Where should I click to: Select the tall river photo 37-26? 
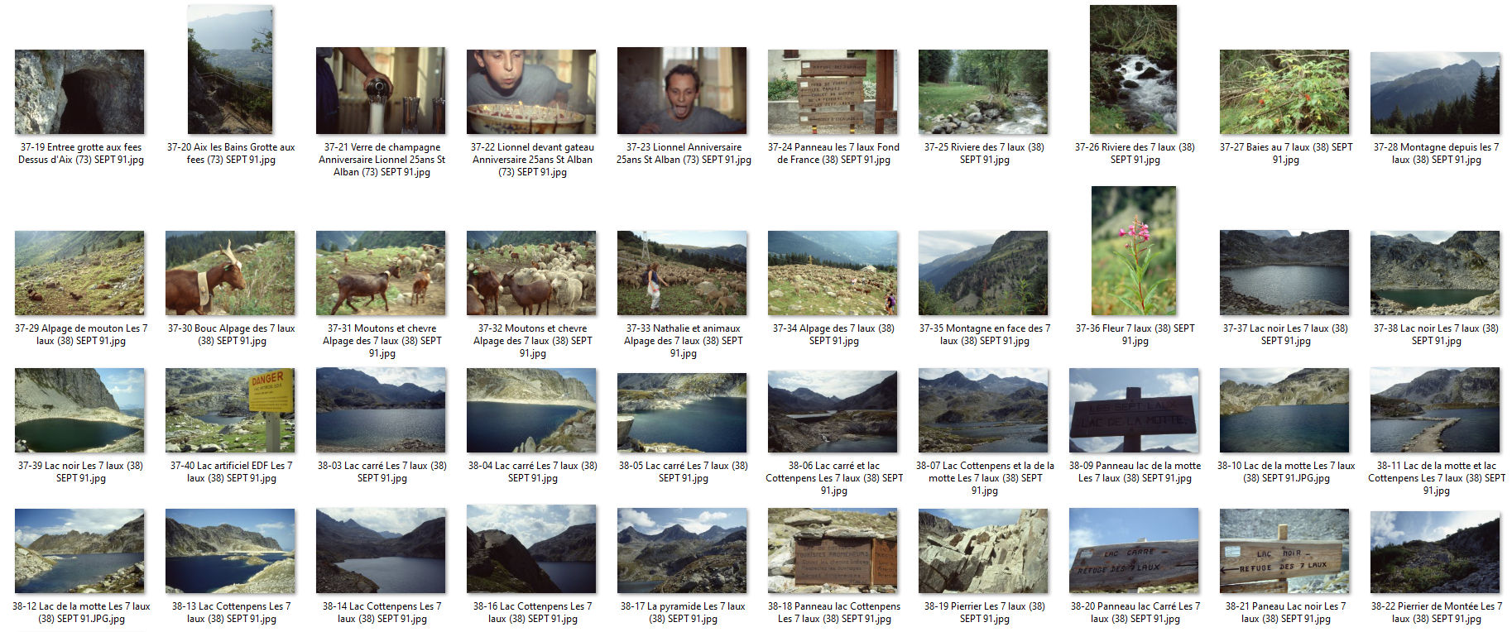(x=1134, y=69)
